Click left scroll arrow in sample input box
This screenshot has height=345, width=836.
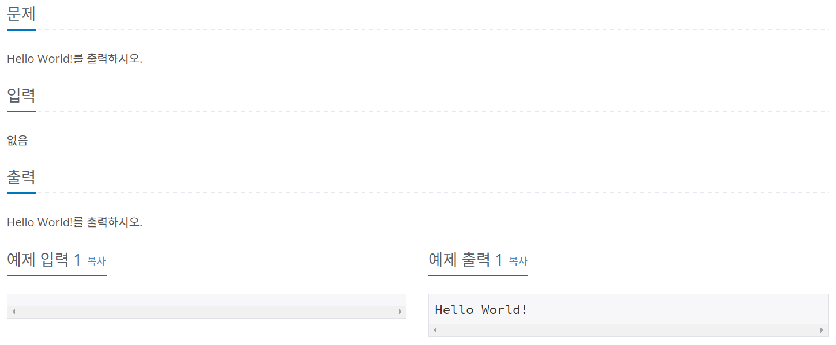tap(14, 312)
